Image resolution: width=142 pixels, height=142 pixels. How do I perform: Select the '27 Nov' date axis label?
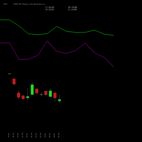[x=36, y=135]
